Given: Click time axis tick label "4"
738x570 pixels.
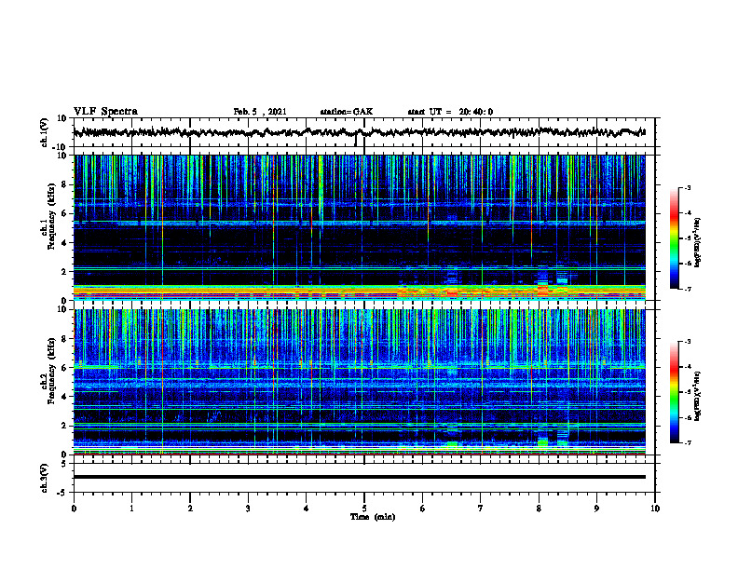Looking at the screenshot, I should coord(307,509).
